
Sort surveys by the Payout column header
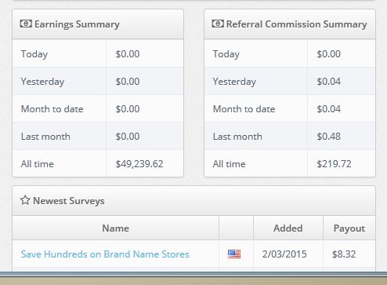(349, 228)
